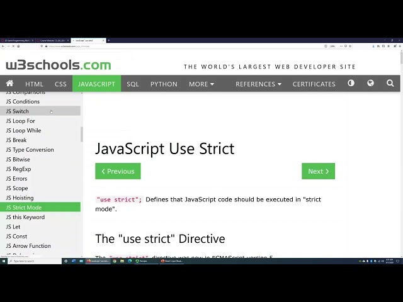
Task: Open the PYTHON tutorial menu item
Action: (164, 84)
